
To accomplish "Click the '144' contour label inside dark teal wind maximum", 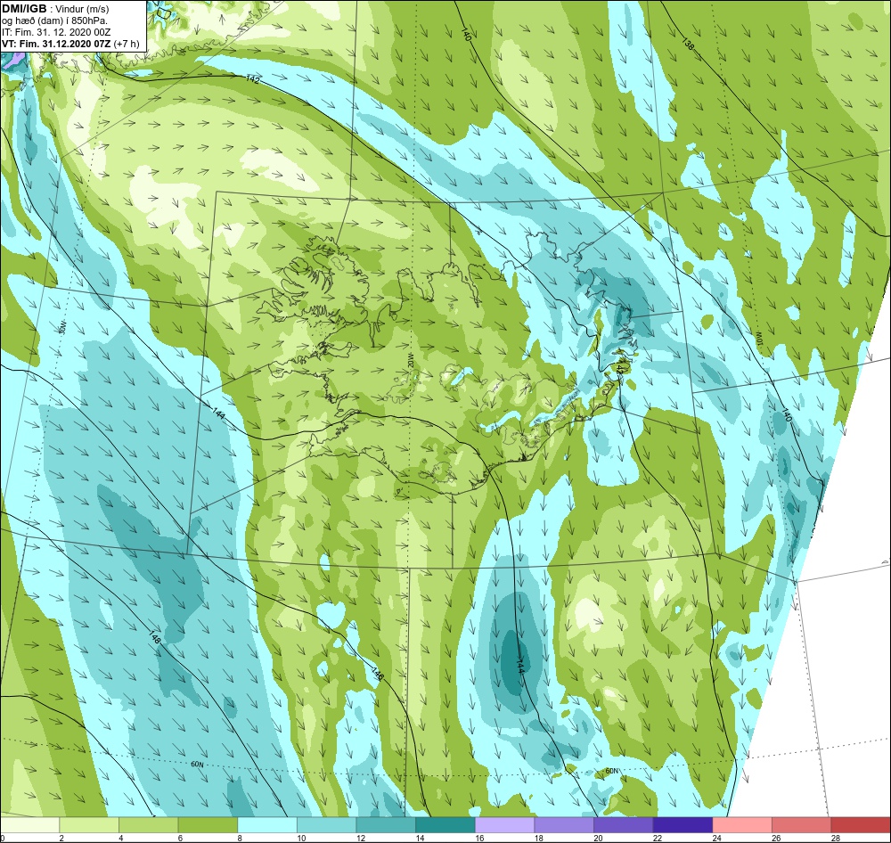I will click(520, 665).
